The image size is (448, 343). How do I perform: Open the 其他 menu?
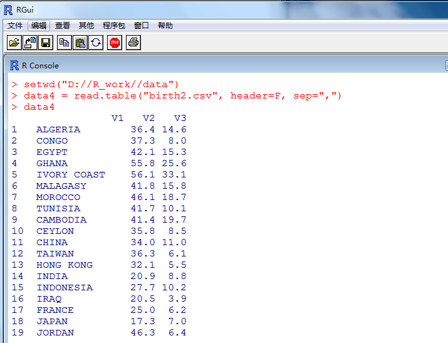click(x=86, y=26)
